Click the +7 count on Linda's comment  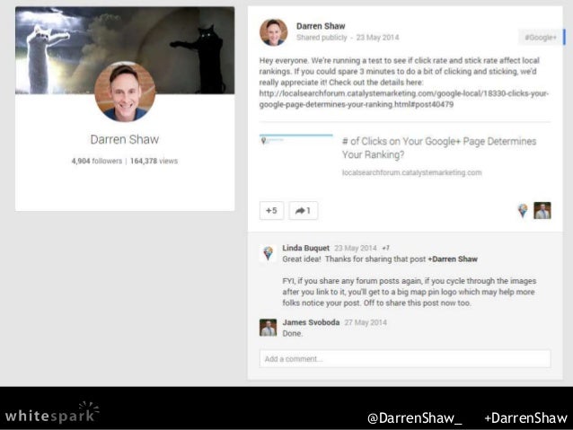pyautogui.click(x=385, y=248)
